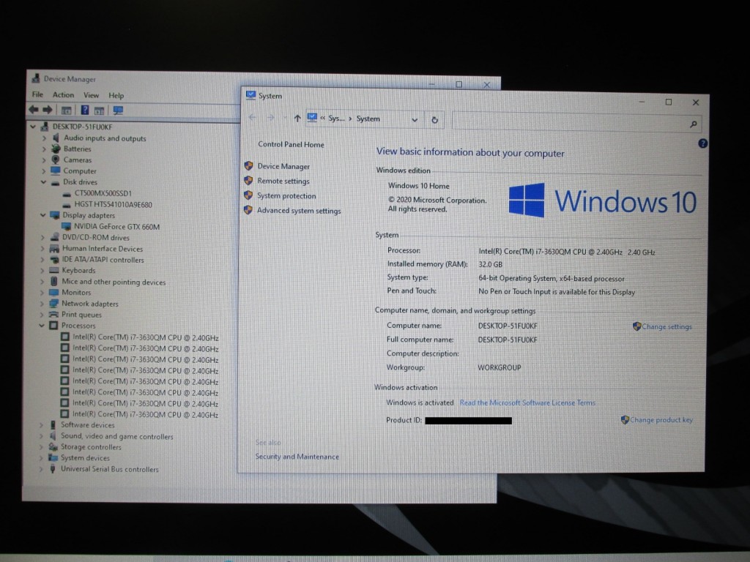Select the CT500MX500SSD1 disk drive

pyautogui.click(x=103, y=194)
